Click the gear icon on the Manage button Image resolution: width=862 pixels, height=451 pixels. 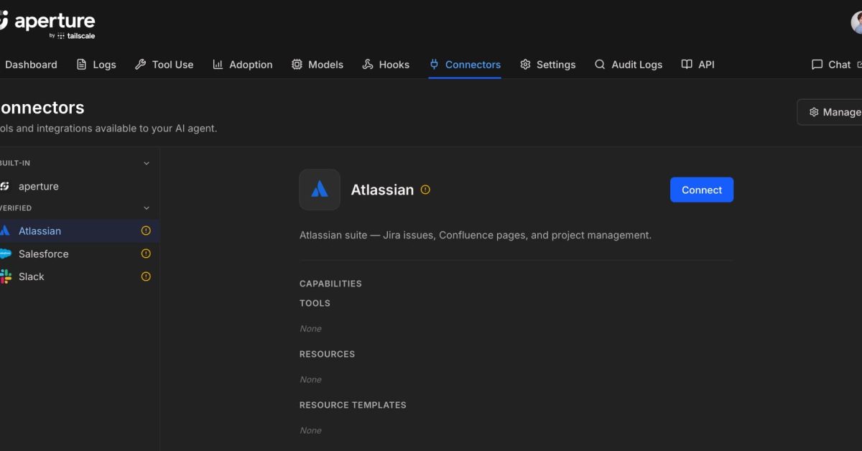tap(814, 112)
